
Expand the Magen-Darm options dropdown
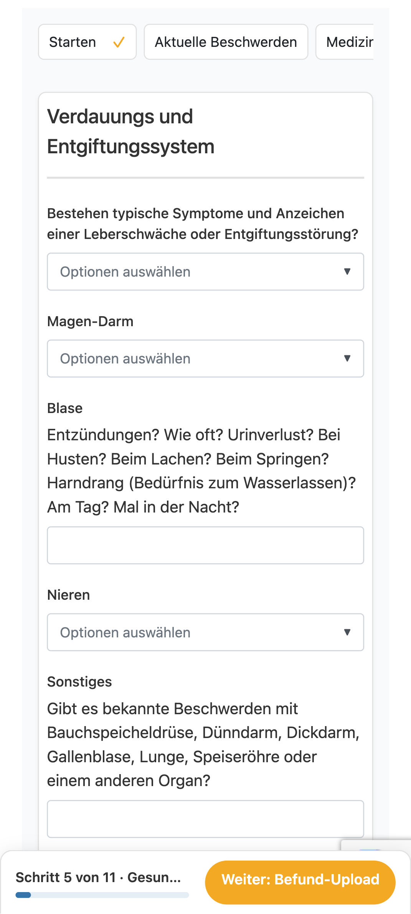pos(205,358)
